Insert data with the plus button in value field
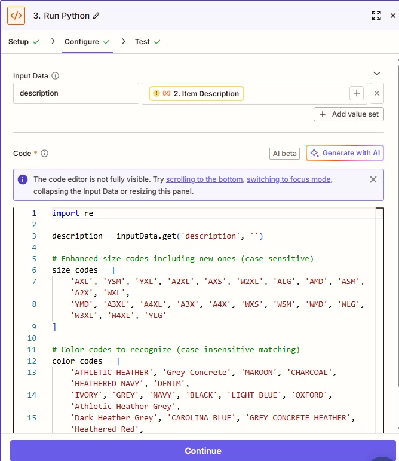The image size is (399, 461). (x=357, y=93)
